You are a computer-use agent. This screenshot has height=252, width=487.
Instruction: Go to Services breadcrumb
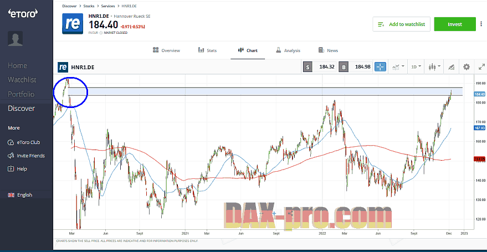pos(108,6)
